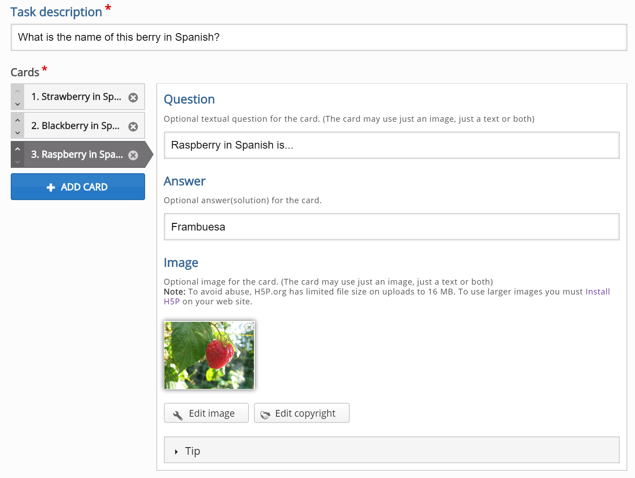The height and width of the screenshot is (478, 635).
Task: Open the Edit copyright dialog
Action: click(x=302, y=413)
